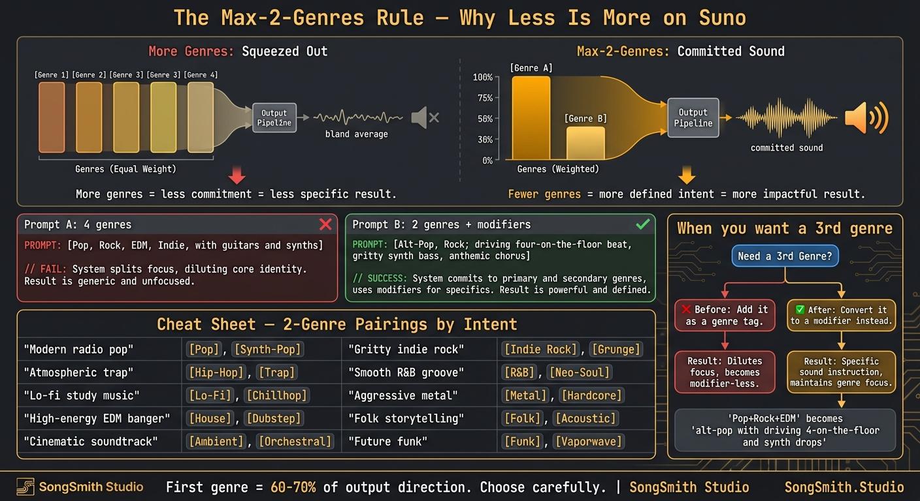The height and width of the screenshot is (501, 920).
Task: Click the 100% axis label
Action: (483, 78)
